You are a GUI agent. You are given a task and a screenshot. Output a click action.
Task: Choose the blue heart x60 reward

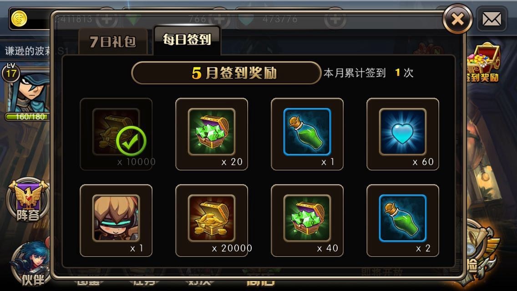tap(403, 134)
